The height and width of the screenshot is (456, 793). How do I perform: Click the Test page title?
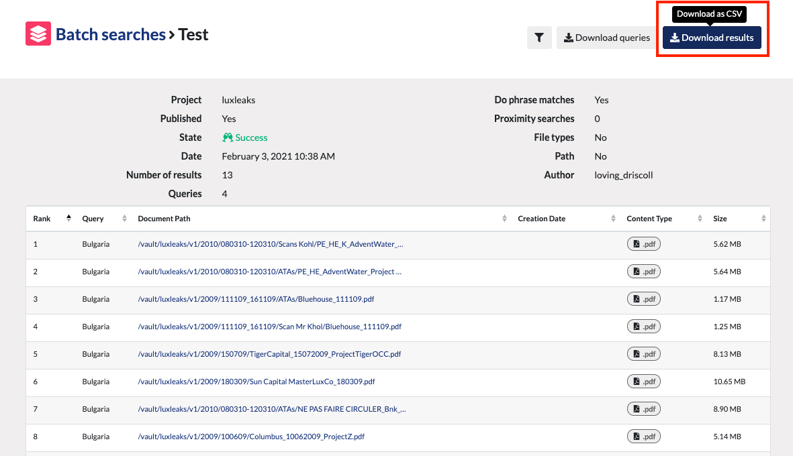pos(193,34)
